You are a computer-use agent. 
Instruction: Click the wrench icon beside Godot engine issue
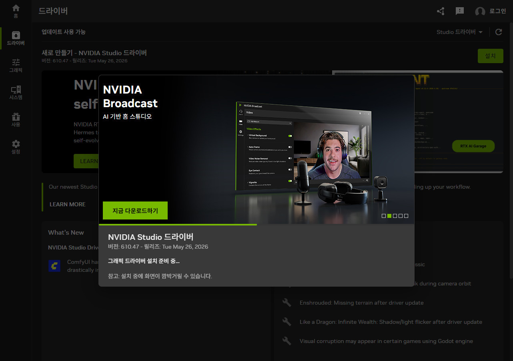[287, 341]
